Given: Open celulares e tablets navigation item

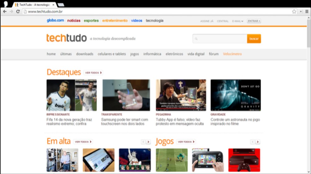Looking at the screenshot, I should 112,54.
